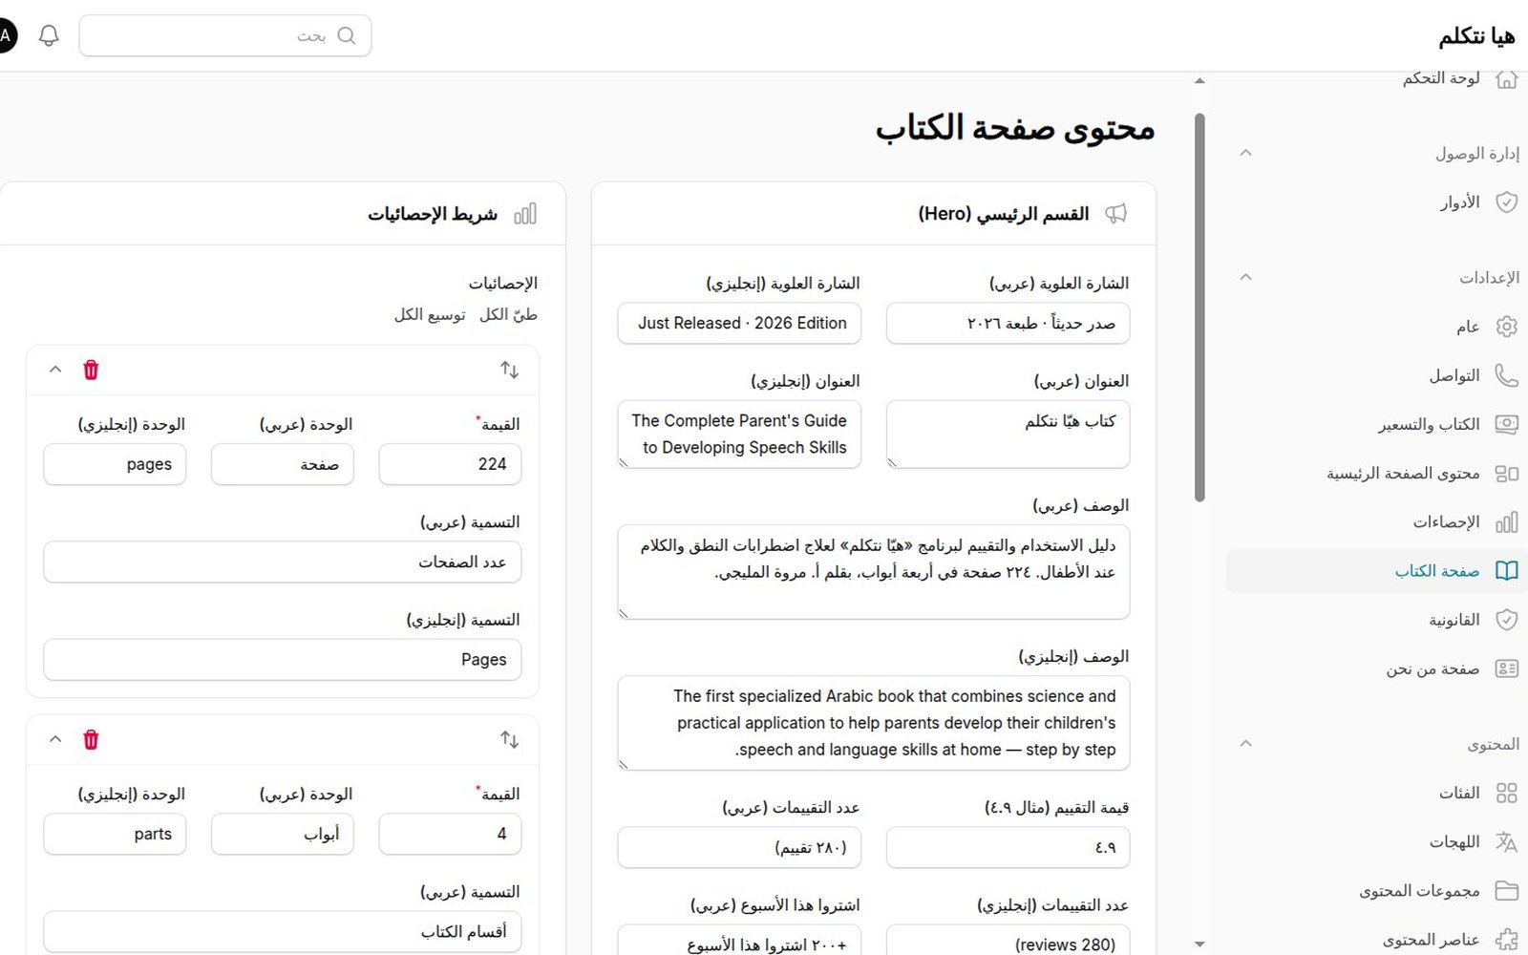Click the shield check icon beside القانونية

click(1506, 620)
